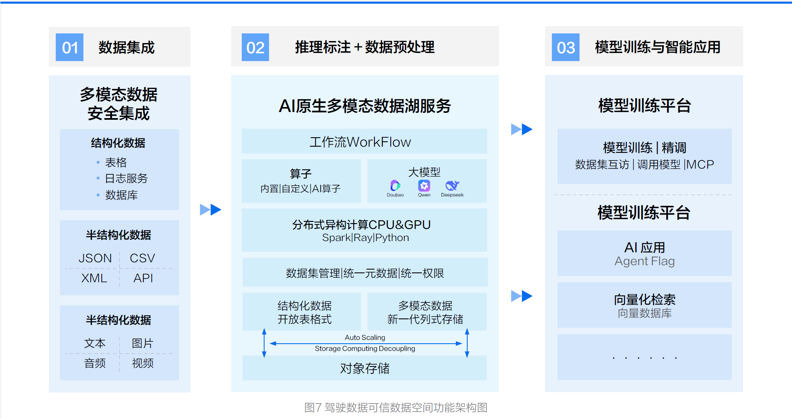The width and height of the screenshot is (792, 419).
Task: Click the 数据集成 section header
Action: (127, 48)
